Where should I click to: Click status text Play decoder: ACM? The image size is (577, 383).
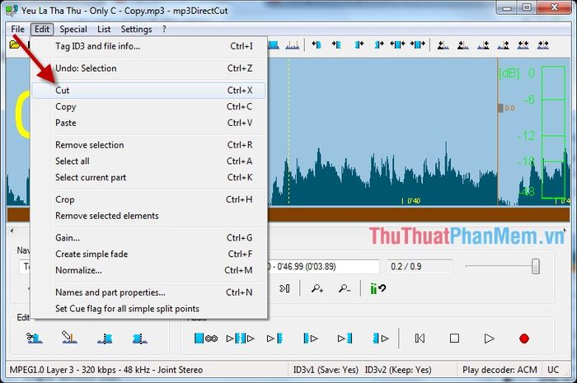click(x=500, y=370)
